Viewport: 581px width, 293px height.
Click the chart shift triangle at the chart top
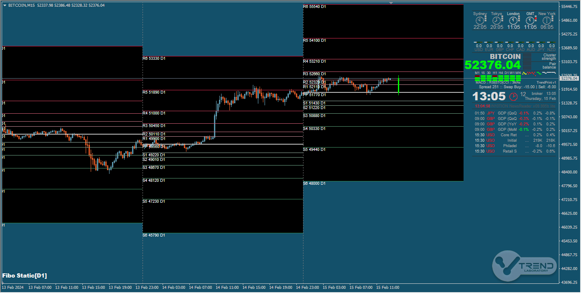click(x=391, y=3)
